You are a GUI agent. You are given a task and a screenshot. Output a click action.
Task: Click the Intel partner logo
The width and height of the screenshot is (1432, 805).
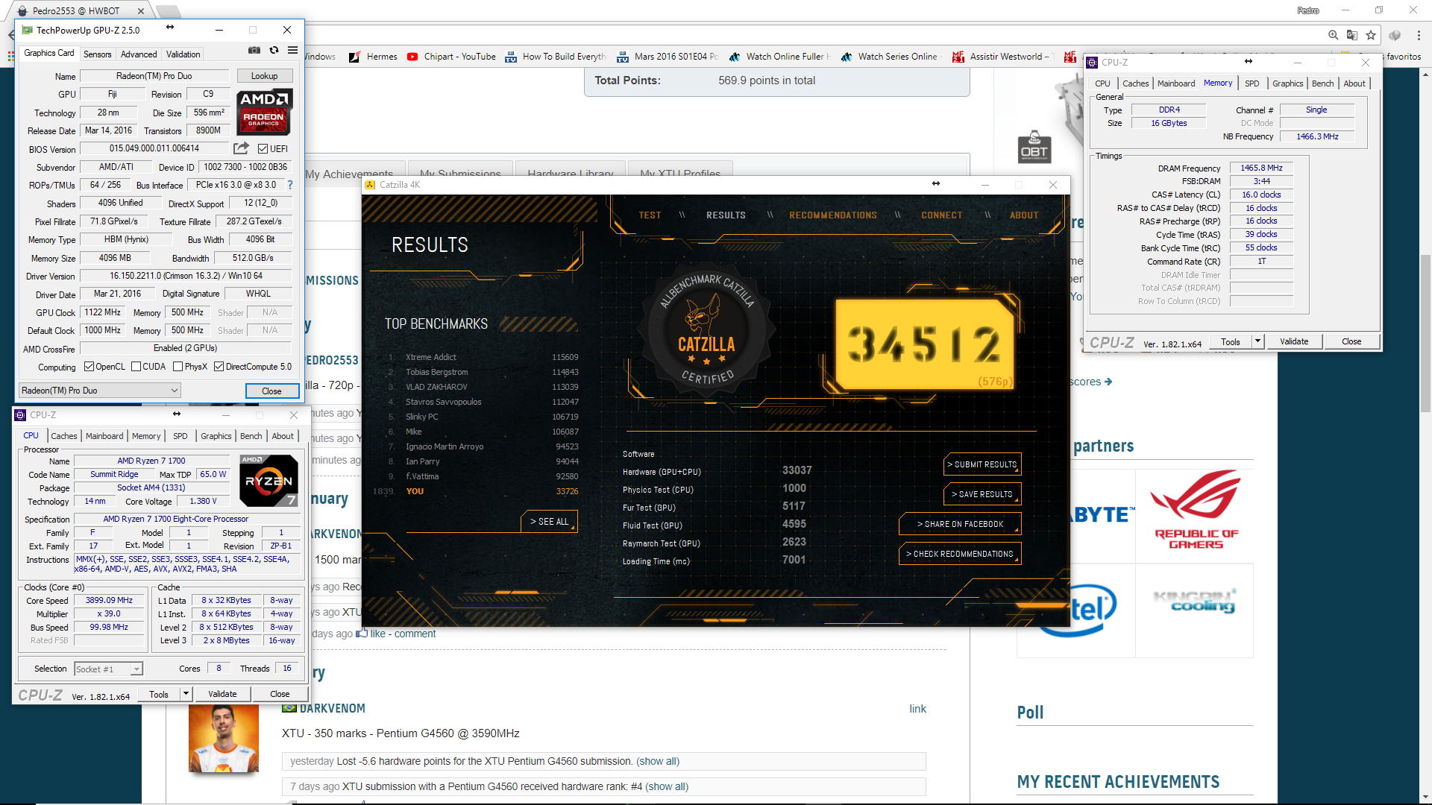pos(1078,610)
